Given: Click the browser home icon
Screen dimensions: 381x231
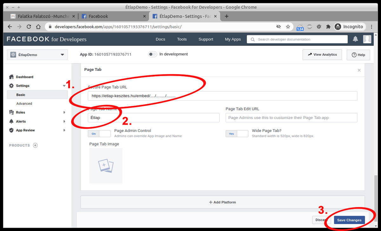Looking at the screenshot, I should [x=38, y=27].
